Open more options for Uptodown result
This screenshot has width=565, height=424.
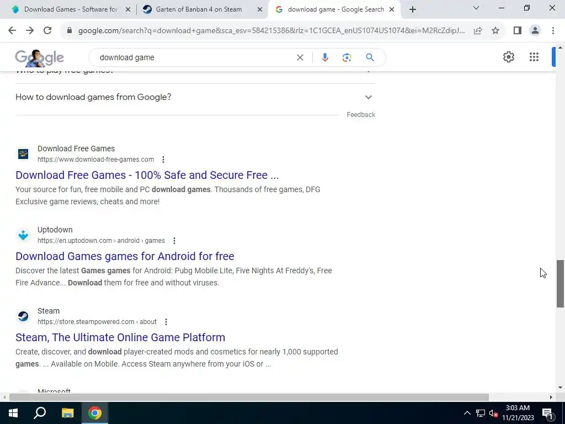click(174, 241)
